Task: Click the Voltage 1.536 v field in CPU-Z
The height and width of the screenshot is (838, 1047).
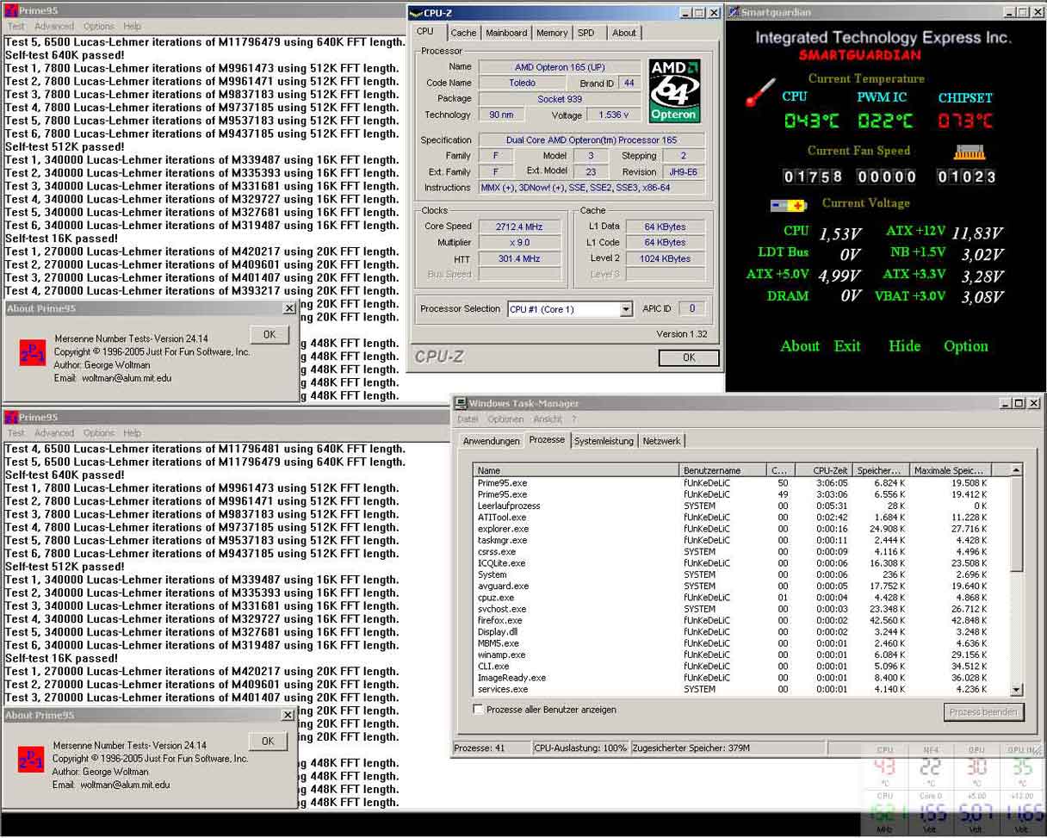Action: point(613,115)
